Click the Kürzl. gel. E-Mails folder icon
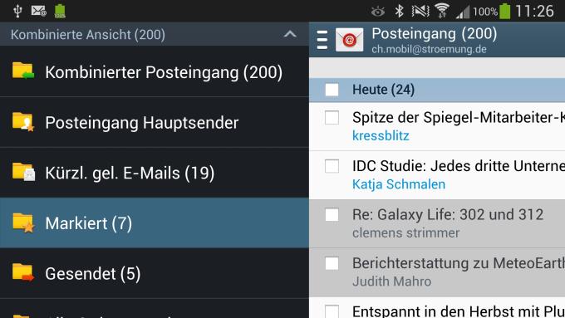Screen dimensions: 565x318 [23, 172]
